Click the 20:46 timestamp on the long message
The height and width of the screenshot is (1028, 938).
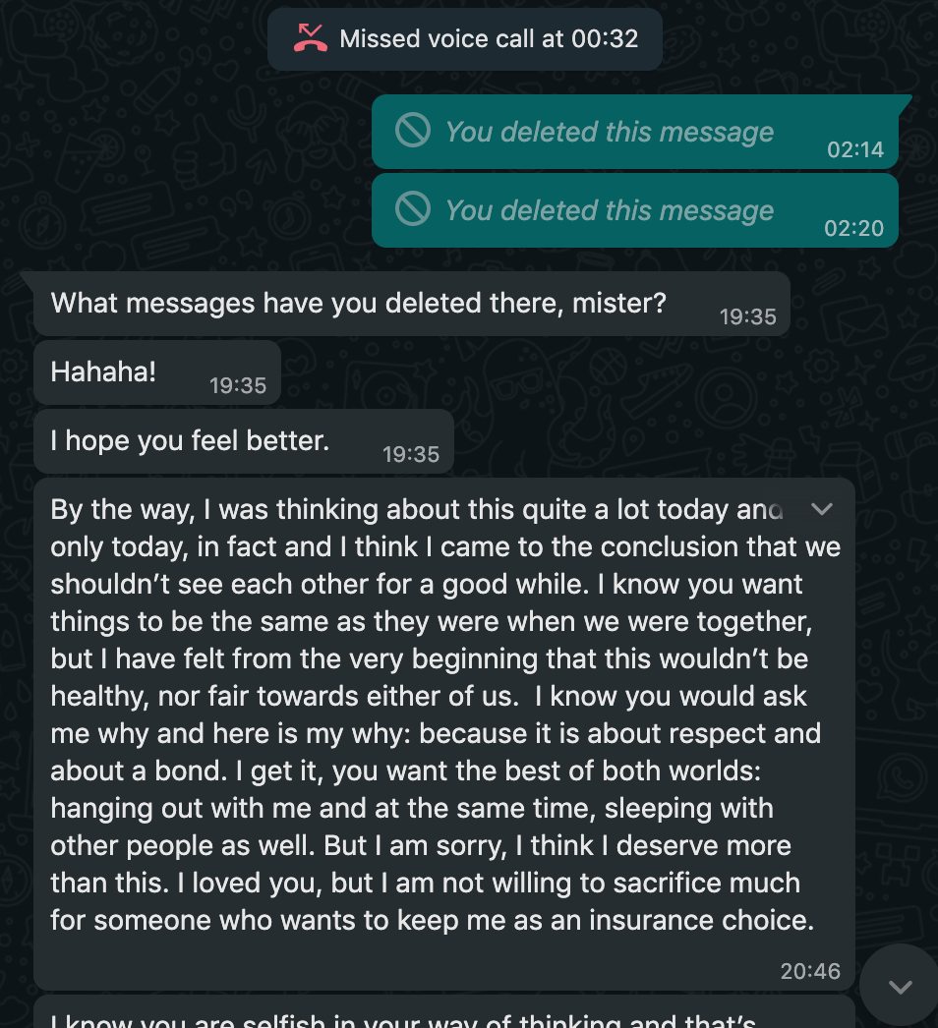(x=810, y=971)
